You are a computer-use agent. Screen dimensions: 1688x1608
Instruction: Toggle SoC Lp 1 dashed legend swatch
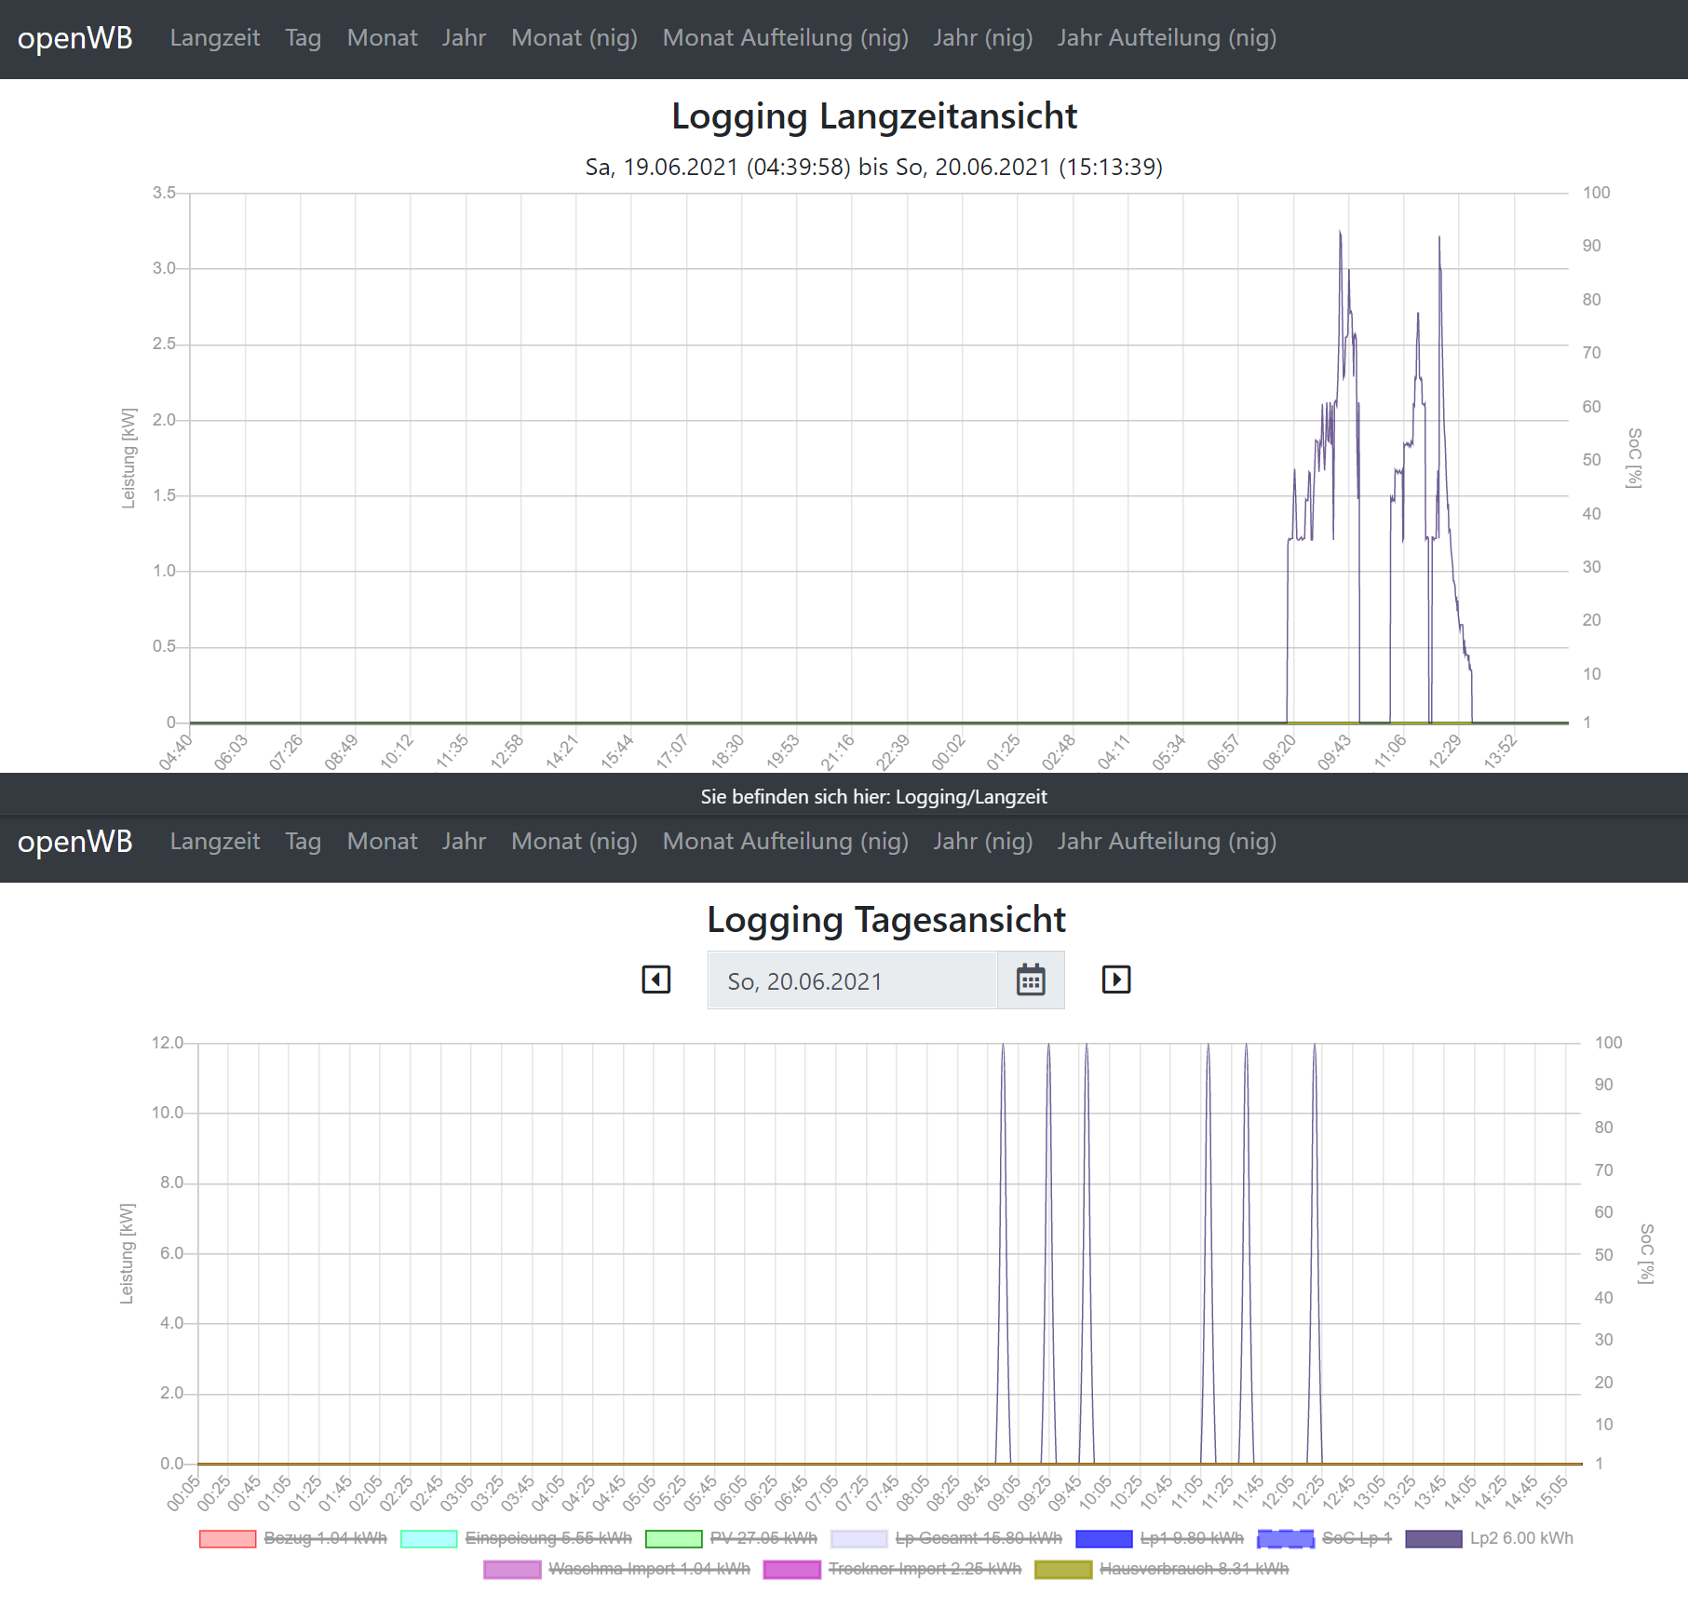[x=1286, y=1539]
